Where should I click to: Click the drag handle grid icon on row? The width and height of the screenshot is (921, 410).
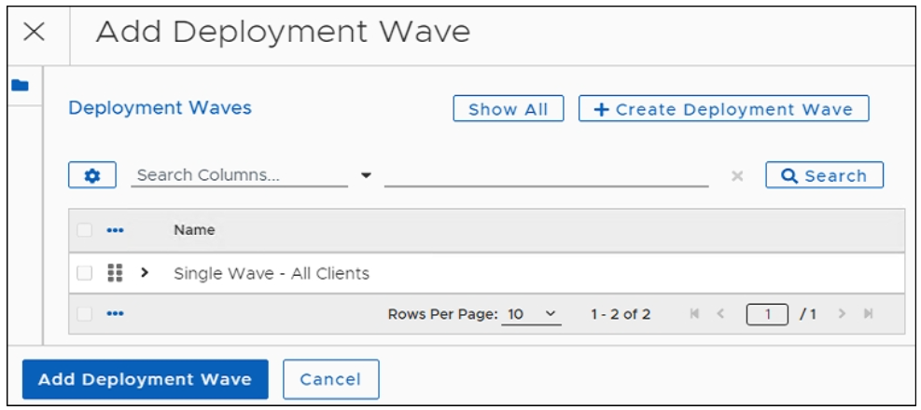point(115,273)
